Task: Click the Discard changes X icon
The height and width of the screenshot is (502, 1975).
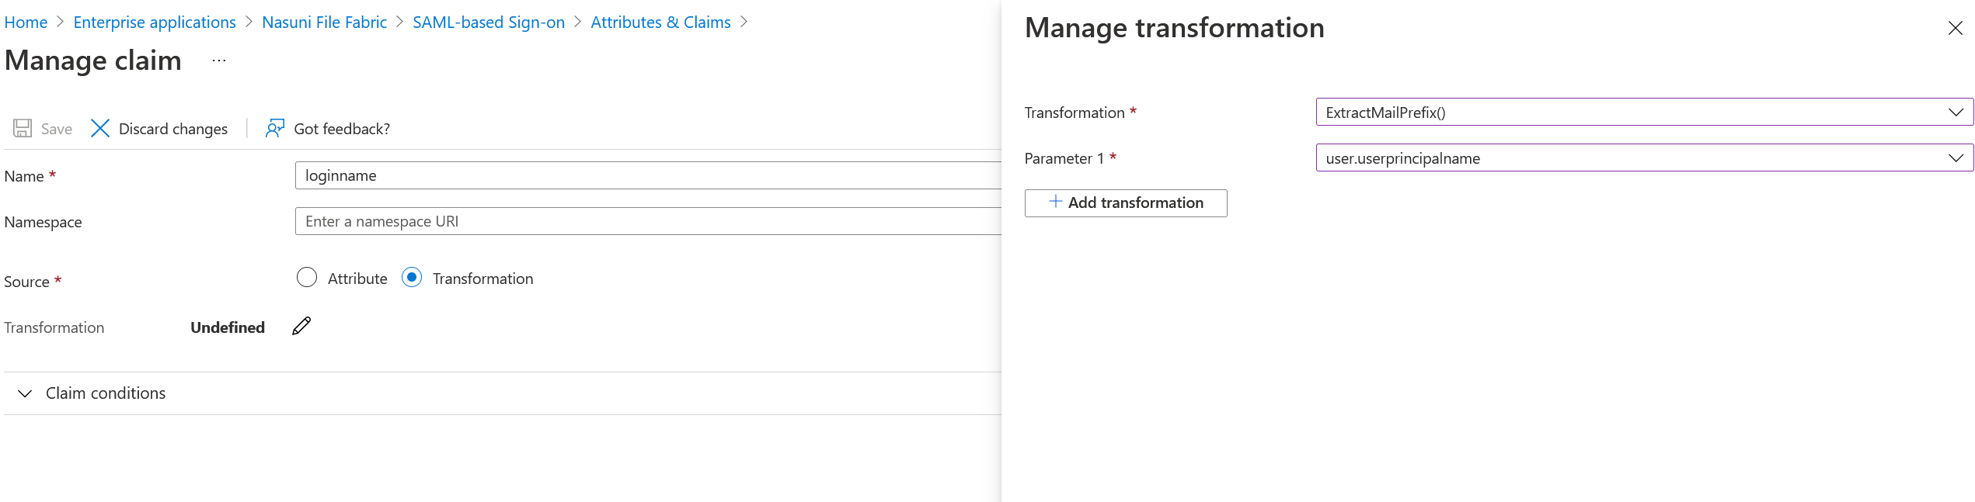Action: [x=100, y=129]
